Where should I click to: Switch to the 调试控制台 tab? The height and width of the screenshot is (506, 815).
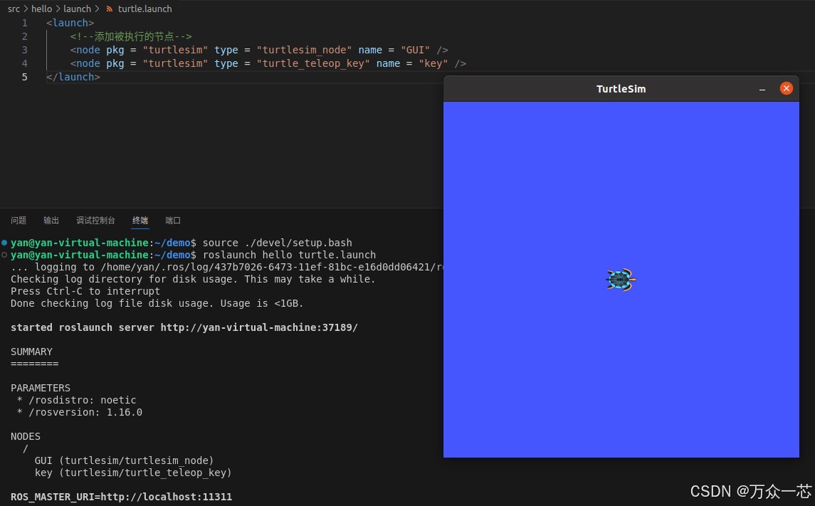pos(95,221)
